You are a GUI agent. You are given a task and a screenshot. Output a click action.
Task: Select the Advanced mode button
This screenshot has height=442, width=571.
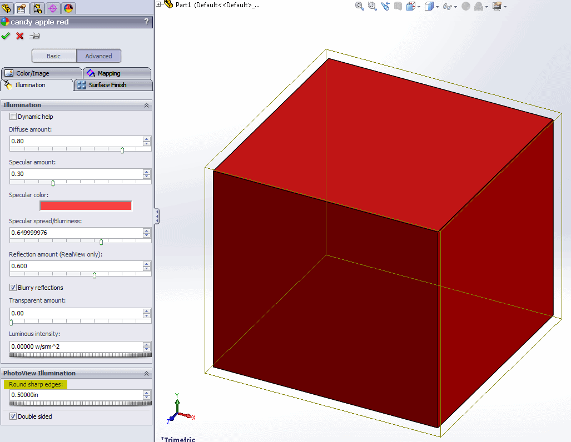tap(98, 56)
